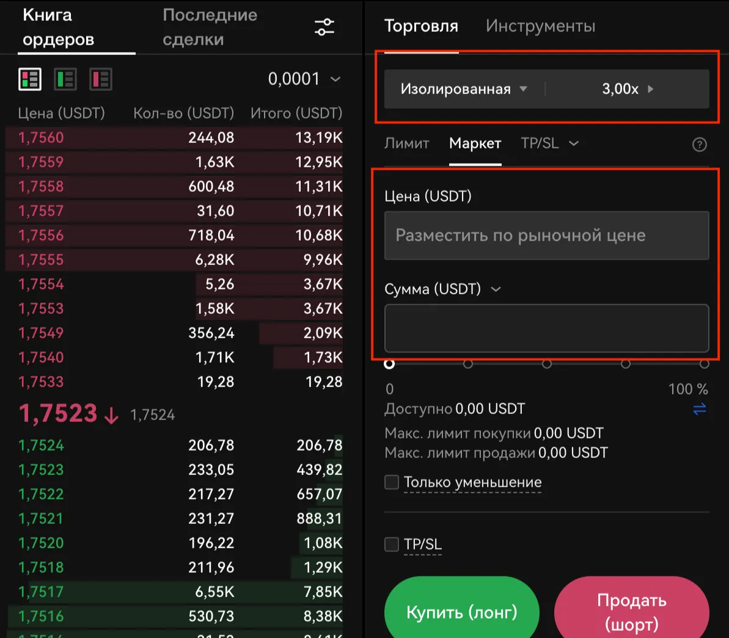
Task: Open the Изолированная margin mode dropdown
Action: [464, 89]
